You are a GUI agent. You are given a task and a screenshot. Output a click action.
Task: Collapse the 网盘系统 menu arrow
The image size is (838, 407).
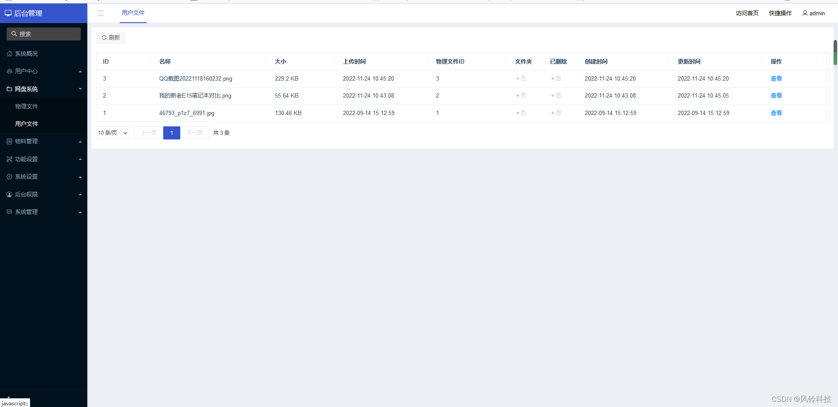pos(80,89)
